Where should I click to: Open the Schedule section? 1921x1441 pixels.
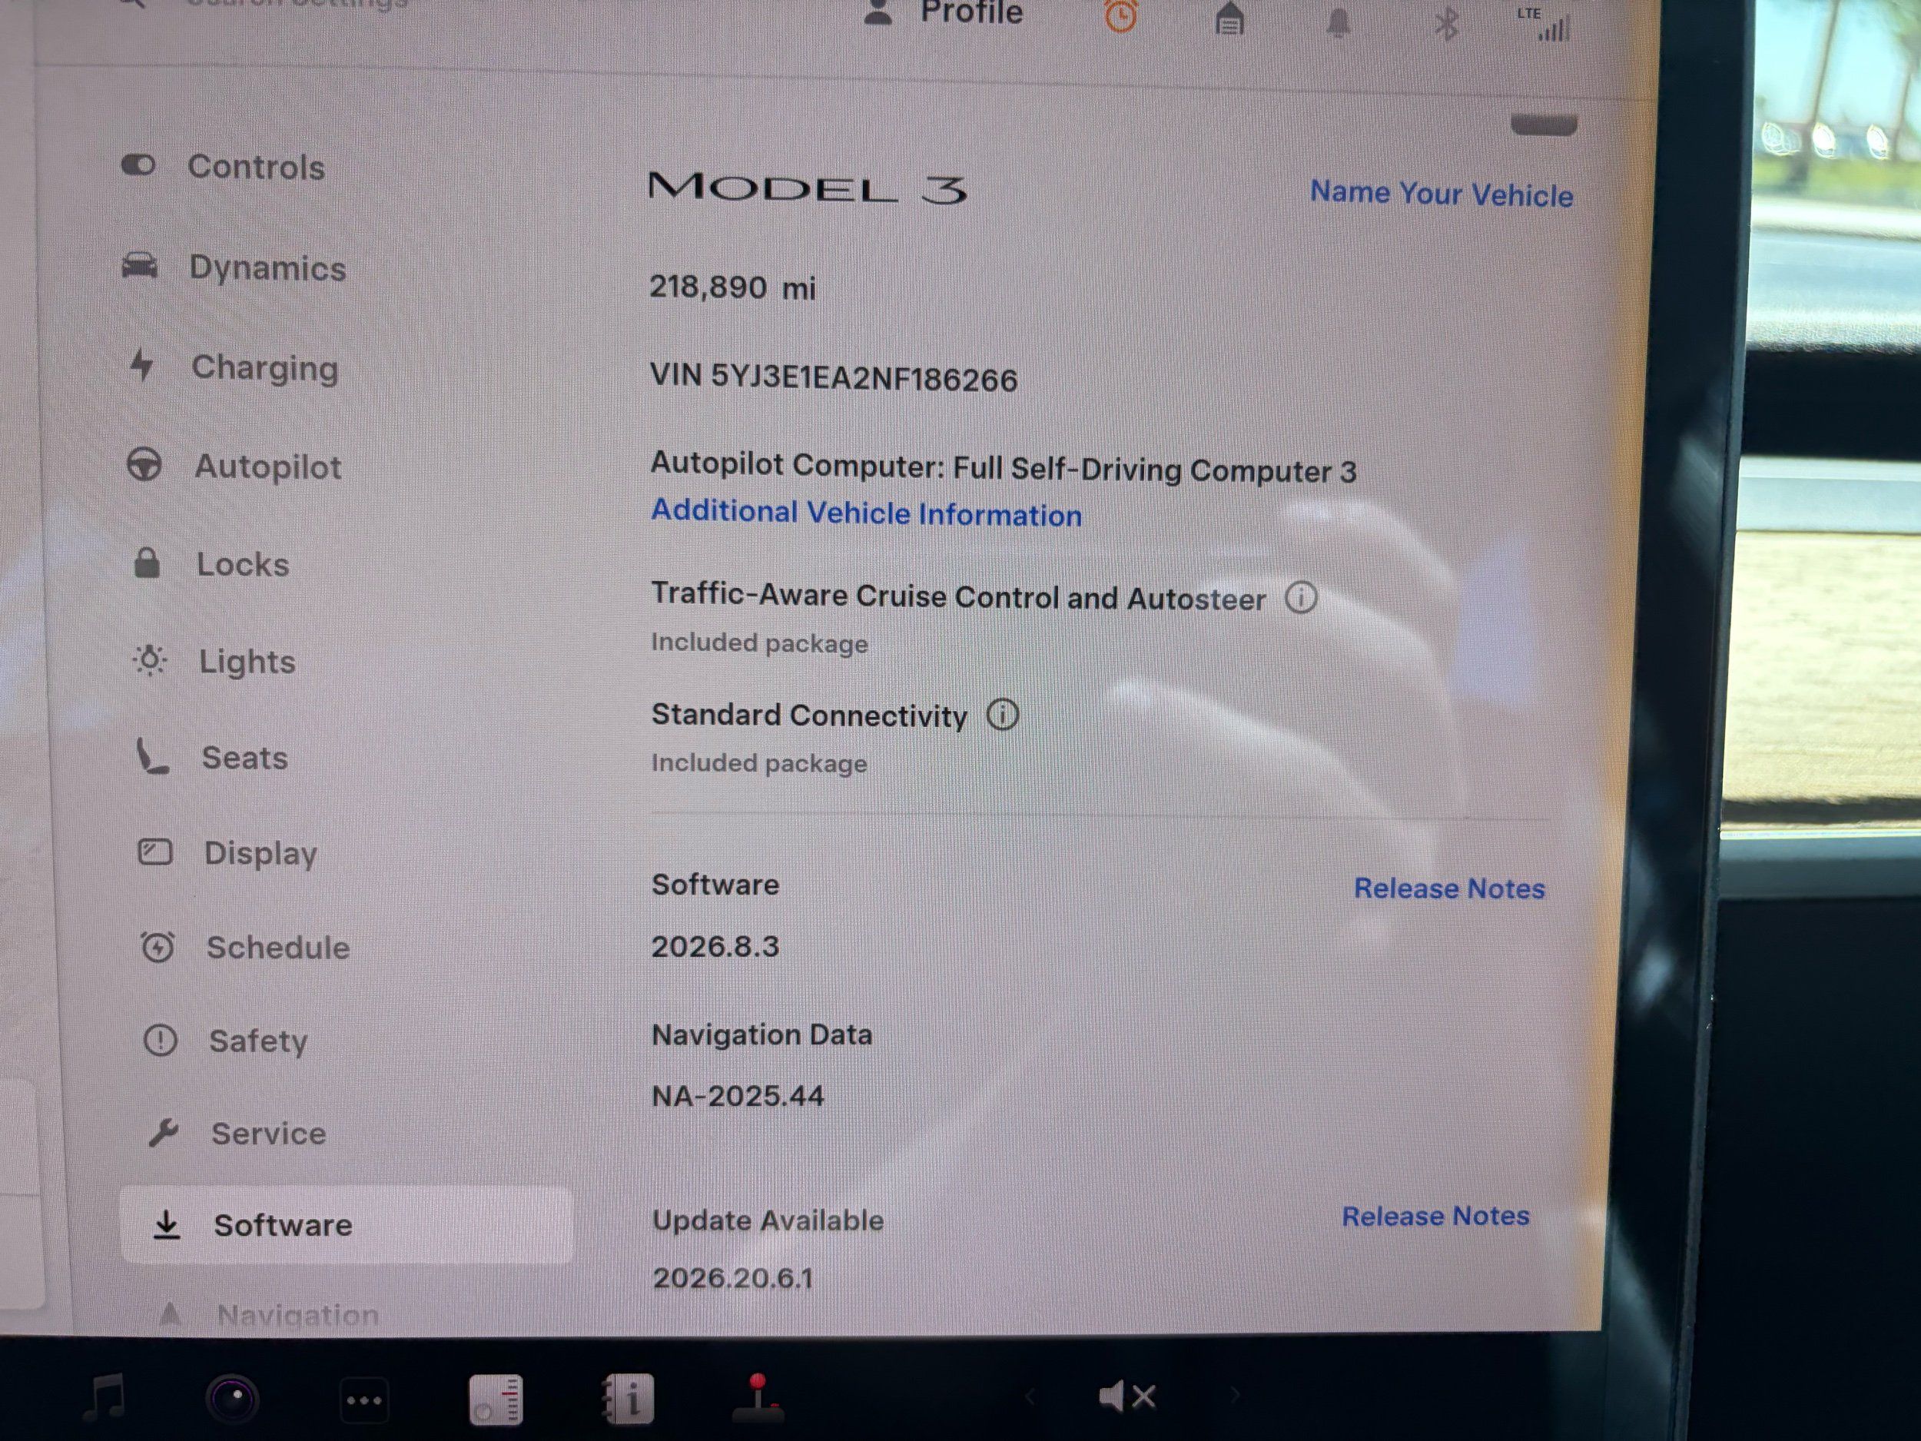[245, 947]
